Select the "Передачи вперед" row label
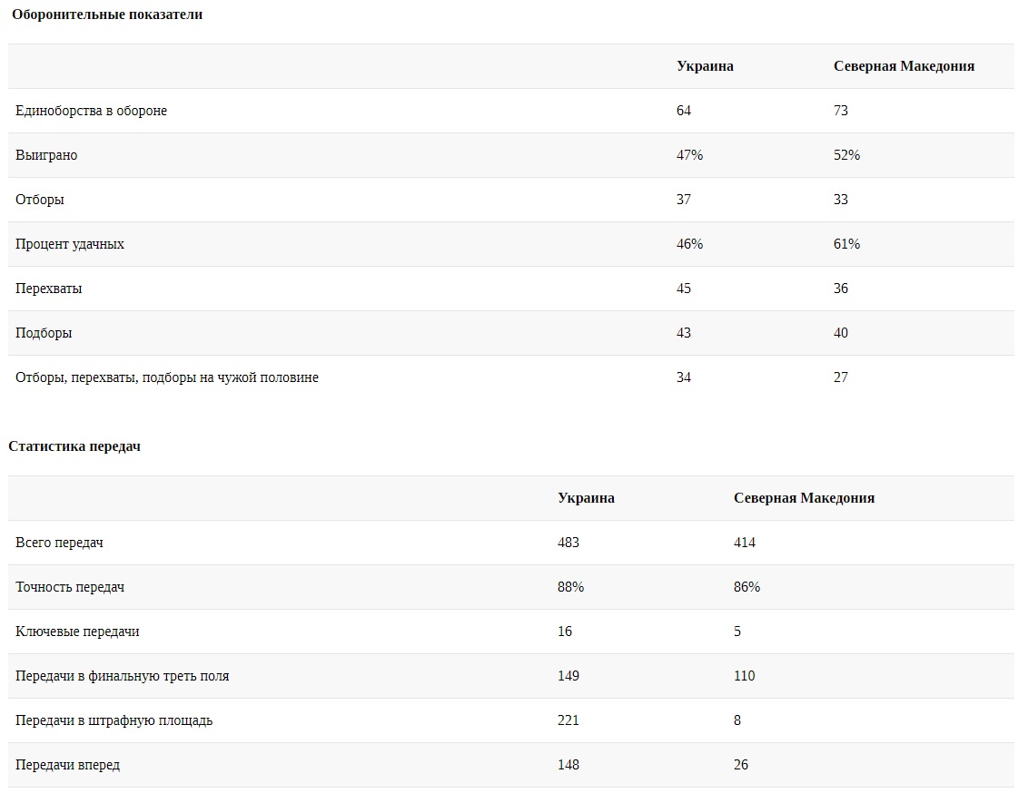Viewport: 1018px width, 803px height. (67, 765)
